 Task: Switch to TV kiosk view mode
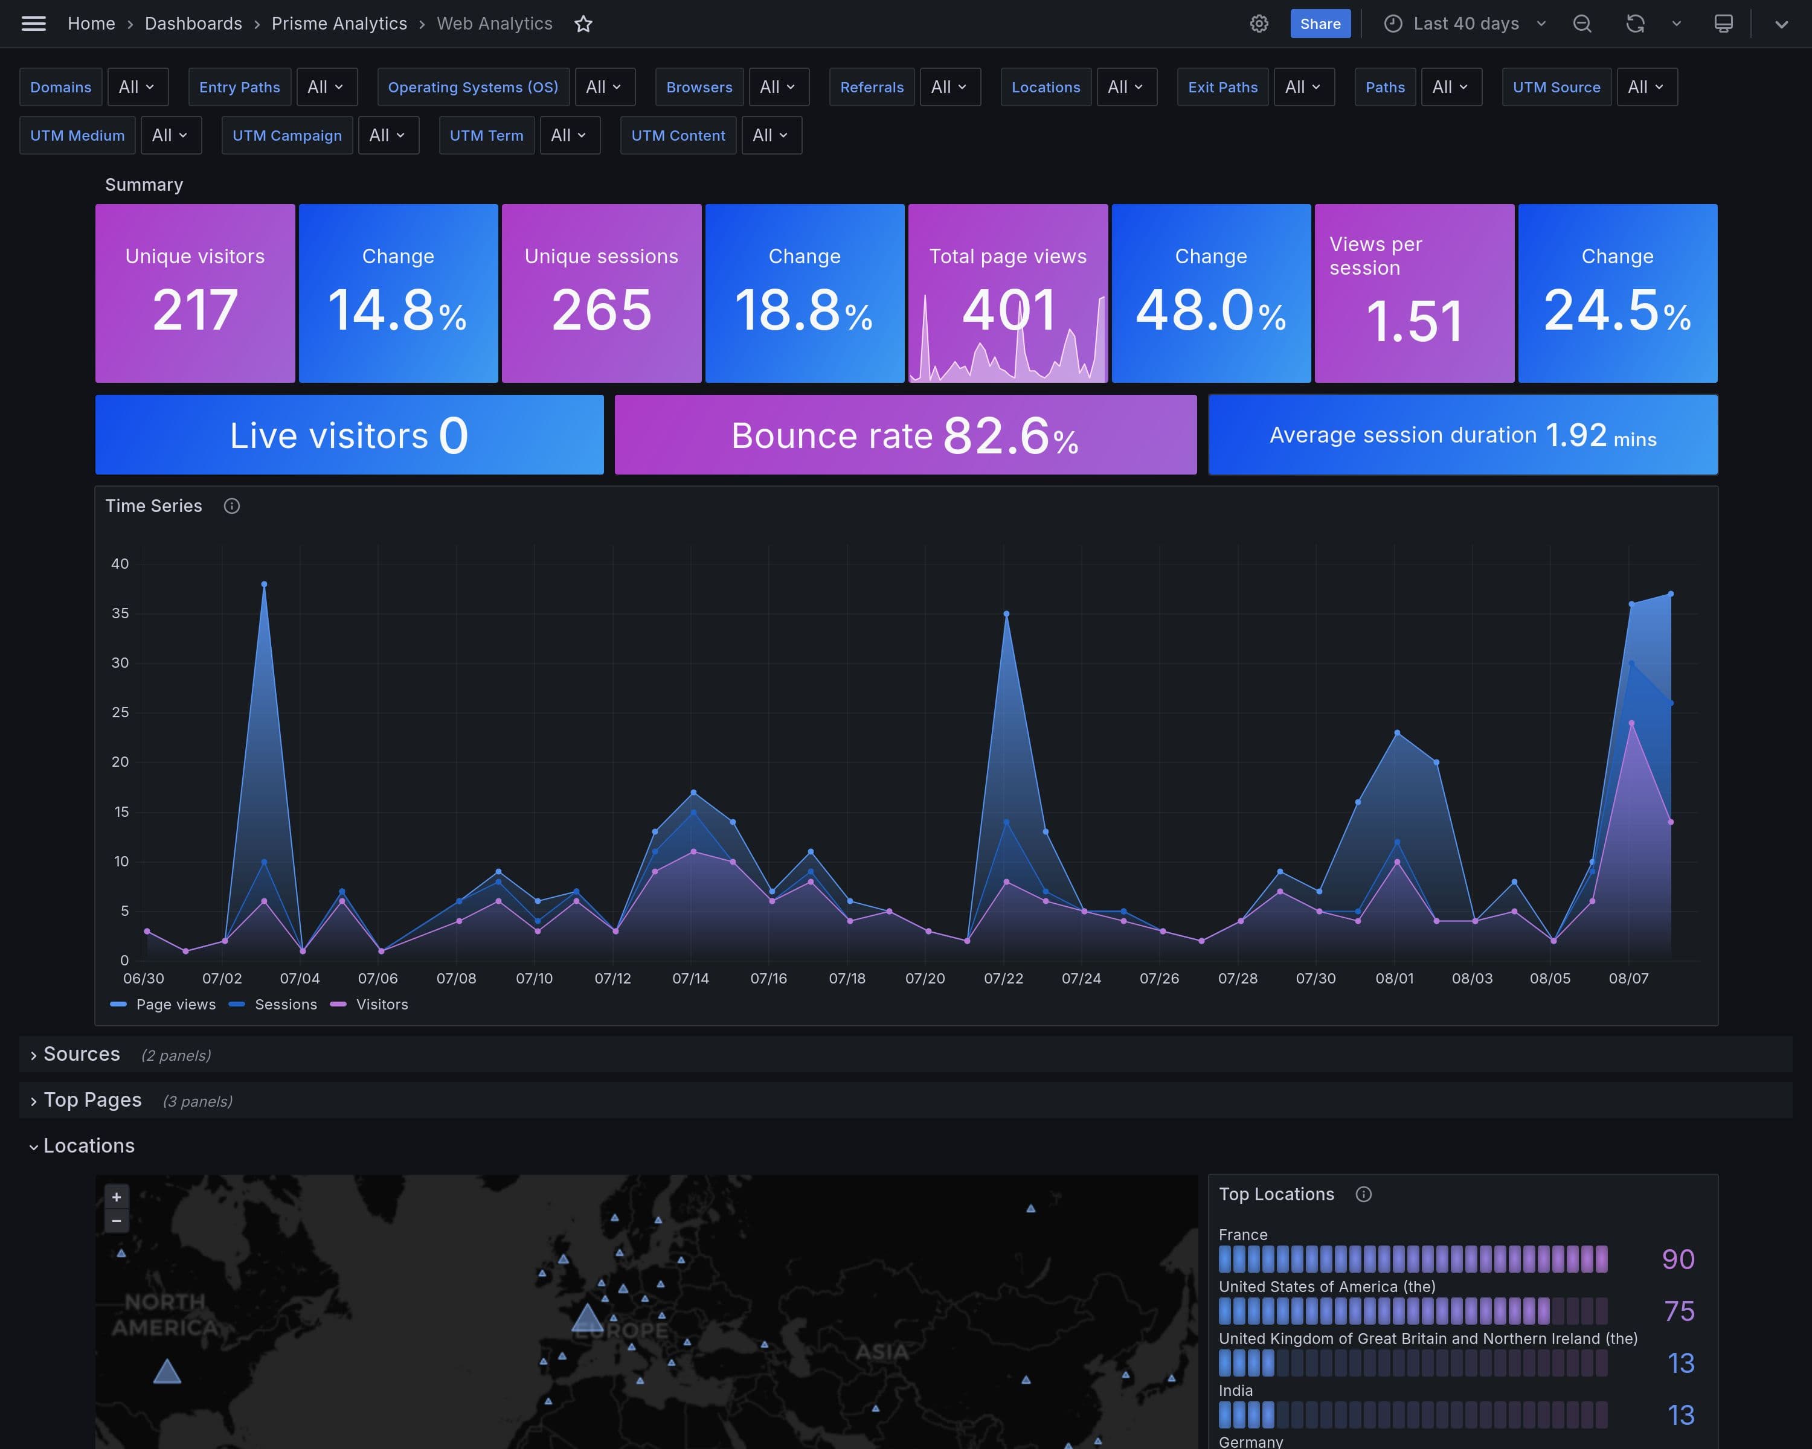(1723, 24)
